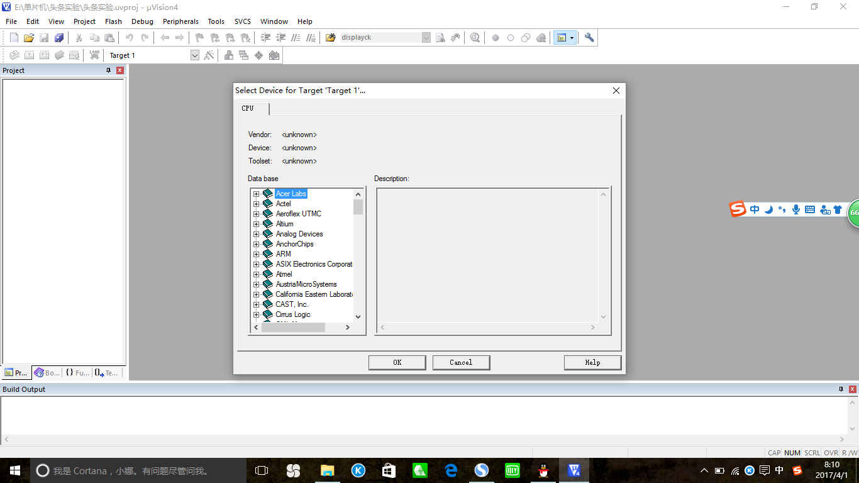Screen dimensions: 859x483
Task: Open the displayck find dropdown
Action: coord(426,38)
